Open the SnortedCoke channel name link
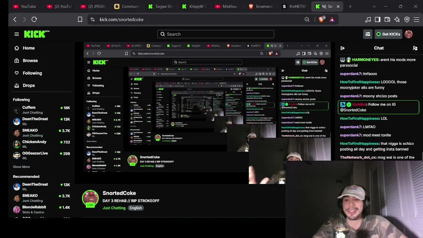Screen dimensions: 423x238 (119, 193)
